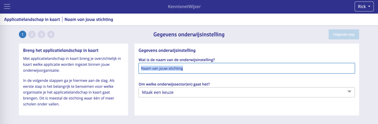
Task: Go to step 2 circle
Action: click(32, 34)
